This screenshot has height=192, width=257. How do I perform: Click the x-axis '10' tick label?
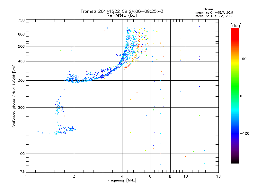click(x=186, y=176)
